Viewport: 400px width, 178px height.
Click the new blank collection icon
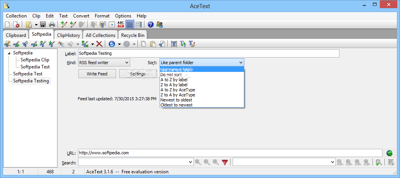(8, 24)
